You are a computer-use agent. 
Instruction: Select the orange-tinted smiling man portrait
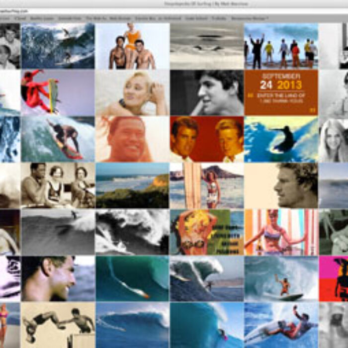click(x=133, y=139)
